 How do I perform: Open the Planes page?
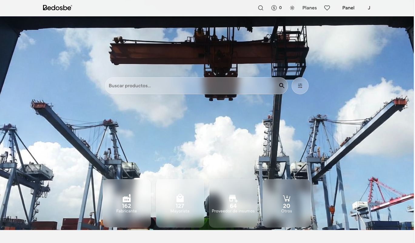click(x=309, y=8)
